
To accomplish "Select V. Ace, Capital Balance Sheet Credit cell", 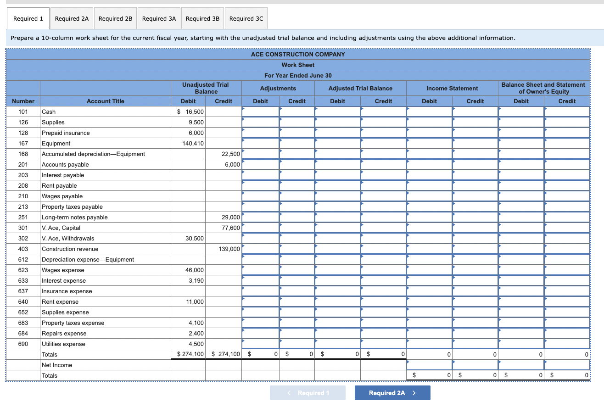I will pos(567,228).
